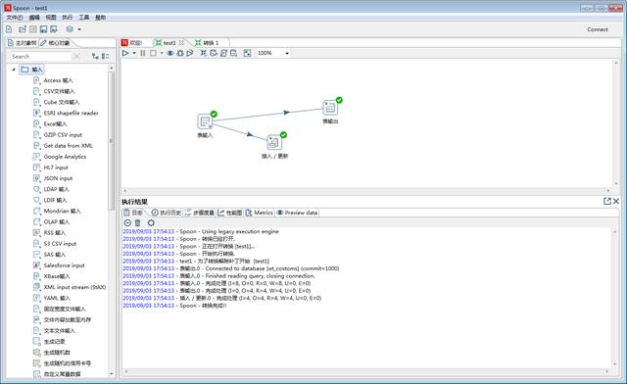Viewport: 627px width, 384px height.
Task: Select CSV文件输入 in the step tree
Action: point(59,91)
